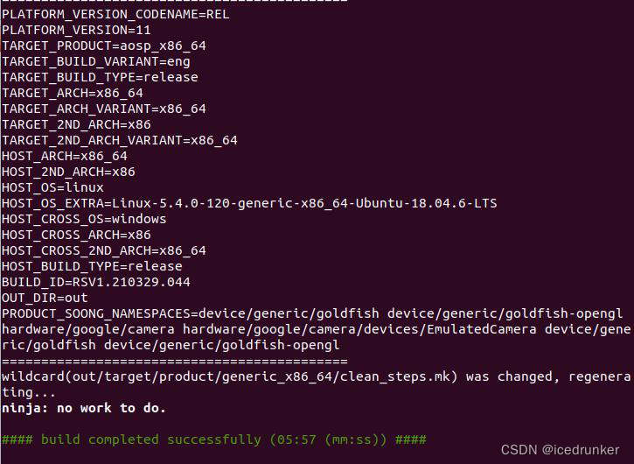Screen dimensions: 634x464
Task: Click the HOST_OS_EXTRA Ubuntu-18.04.6-LTS line
Action: click(249, 203)
